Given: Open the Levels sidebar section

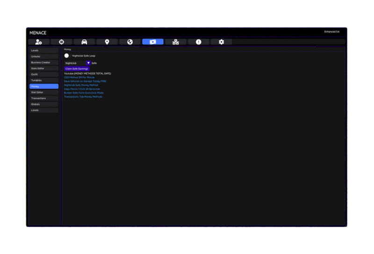Looking at the screenshot, I should (x=44, y=51).
